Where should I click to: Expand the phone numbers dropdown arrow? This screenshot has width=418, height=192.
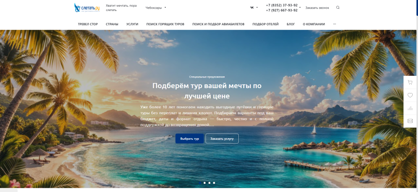click(x=300, y=7)
